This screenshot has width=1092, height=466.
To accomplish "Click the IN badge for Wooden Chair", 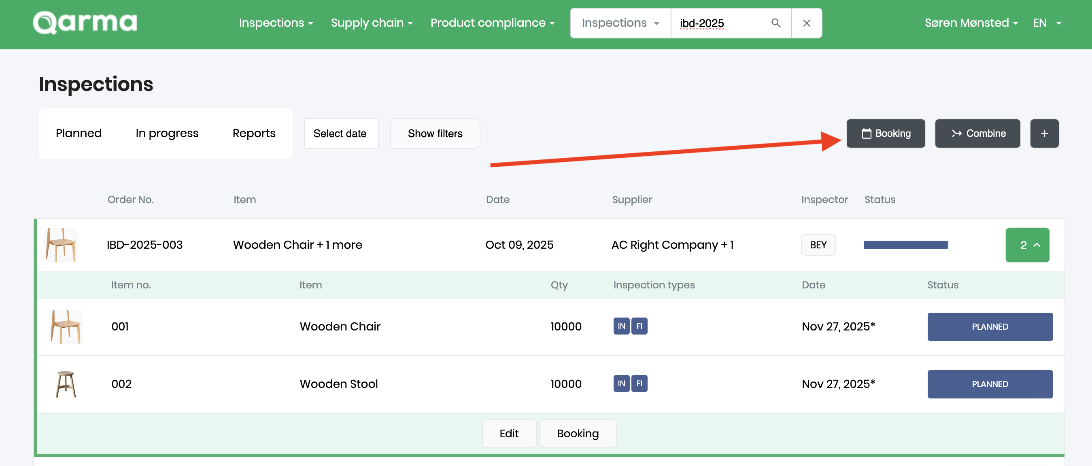I will click(621, 326).
